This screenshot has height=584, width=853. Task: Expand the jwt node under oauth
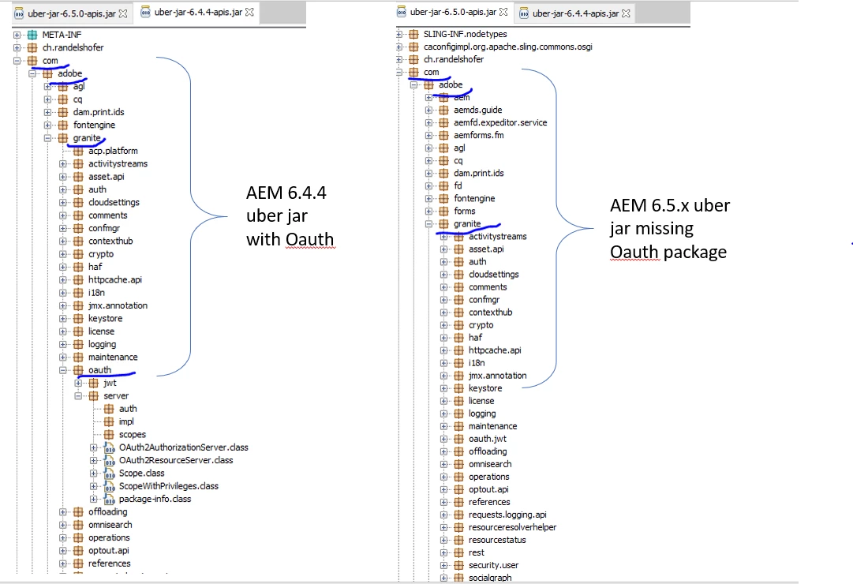[78, 384]
